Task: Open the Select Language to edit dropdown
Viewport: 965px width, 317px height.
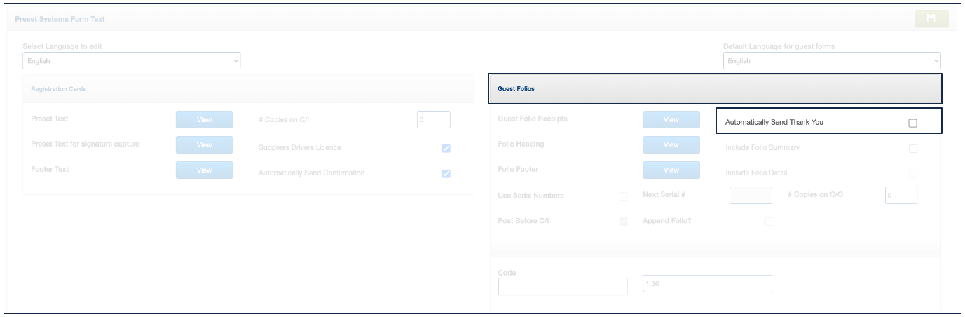Action: pos(132,61)
